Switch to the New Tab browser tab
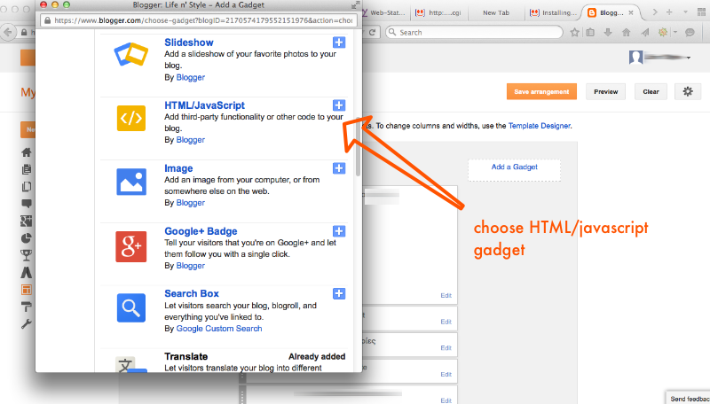The height and width of the screenshot is (404, 710). 496,12
